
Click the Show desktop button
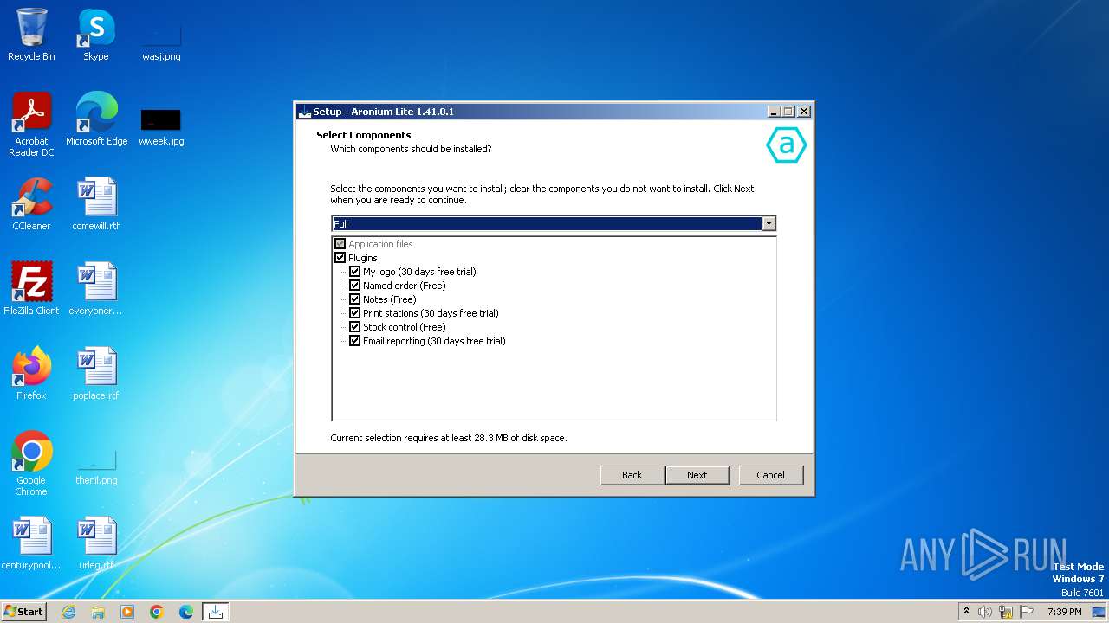(x=1099, y=612)
